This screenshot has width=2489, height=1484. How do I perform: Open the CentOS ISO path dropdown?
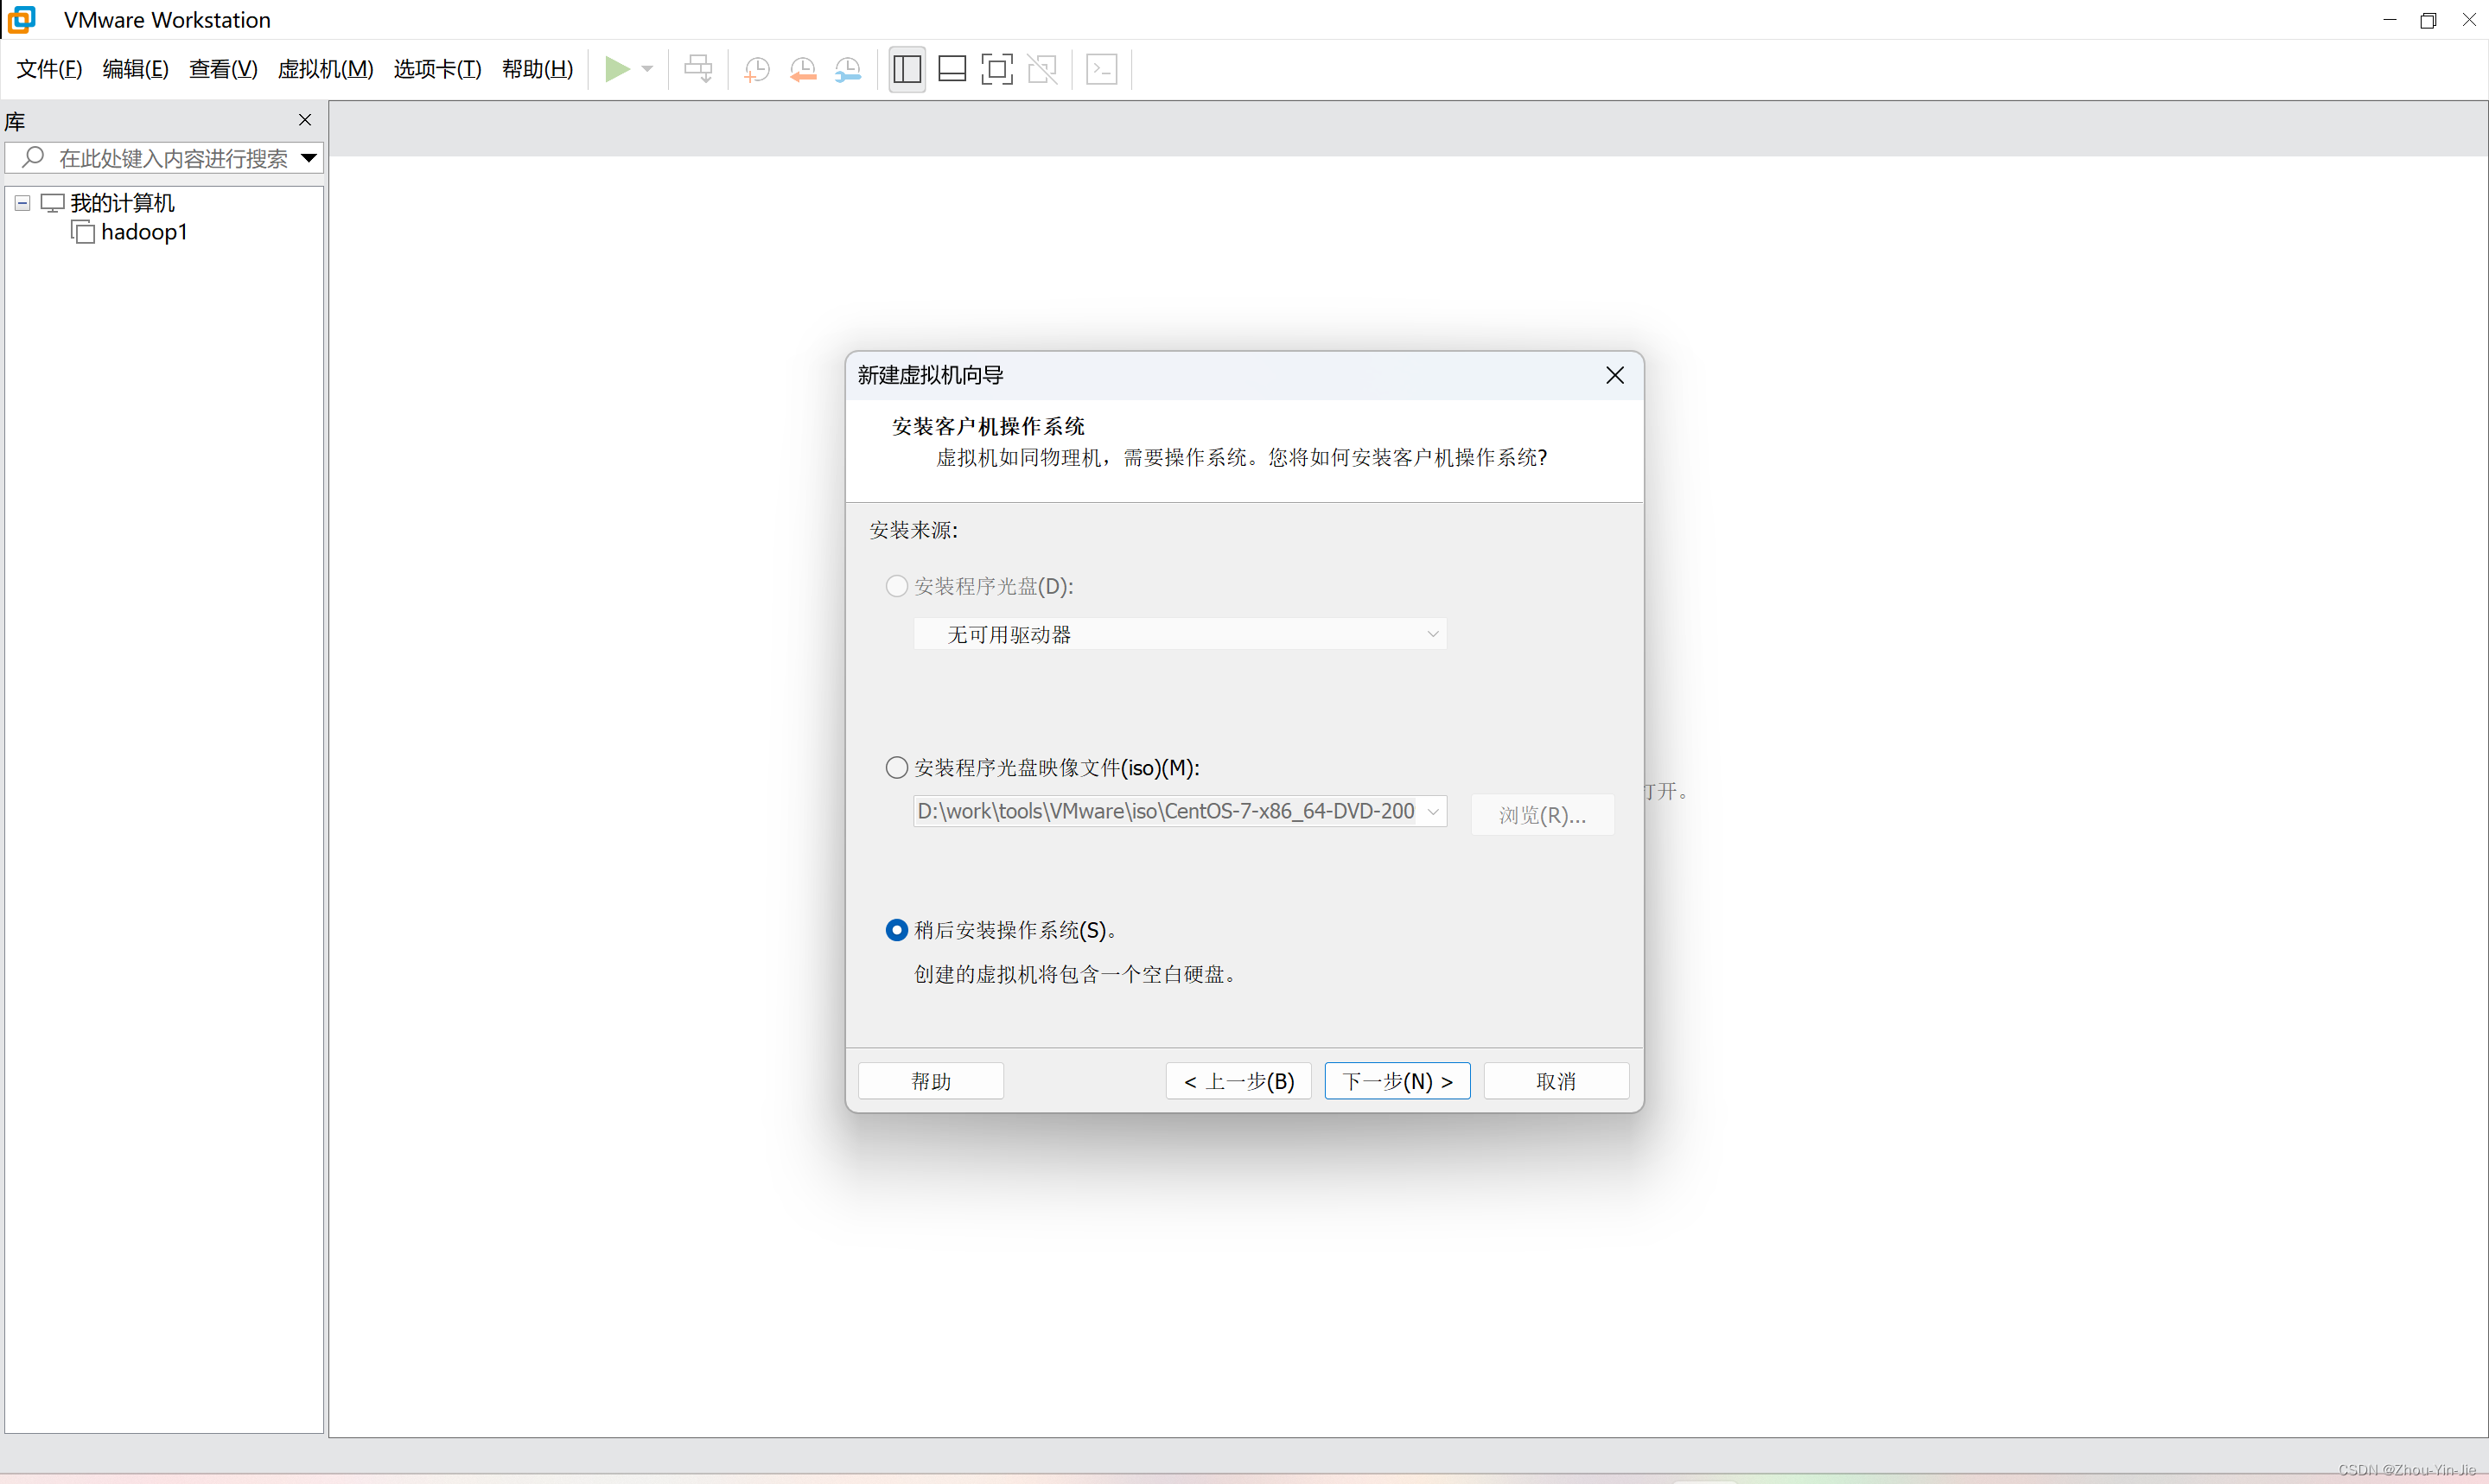[1434, 811]
